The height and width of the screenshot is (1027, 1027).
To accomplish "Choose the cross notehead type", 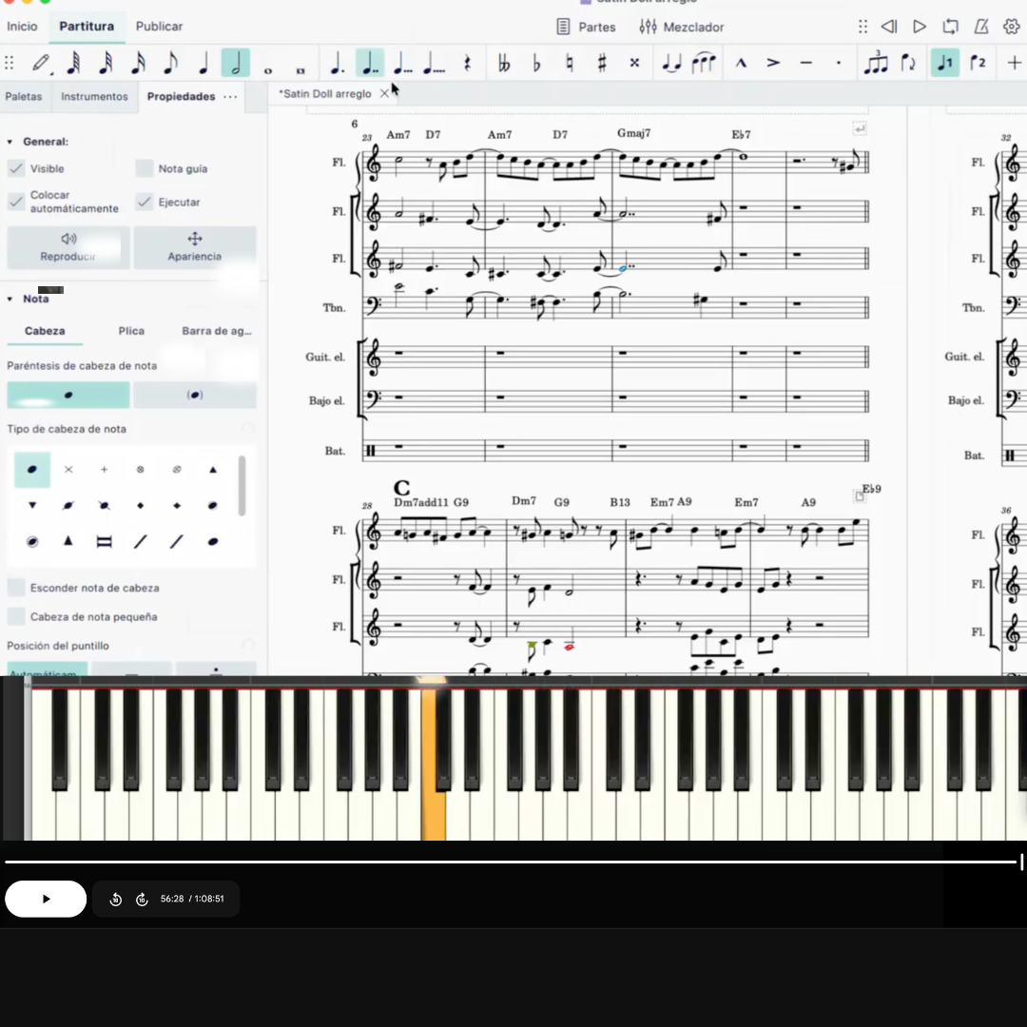I will coord(68,469).
